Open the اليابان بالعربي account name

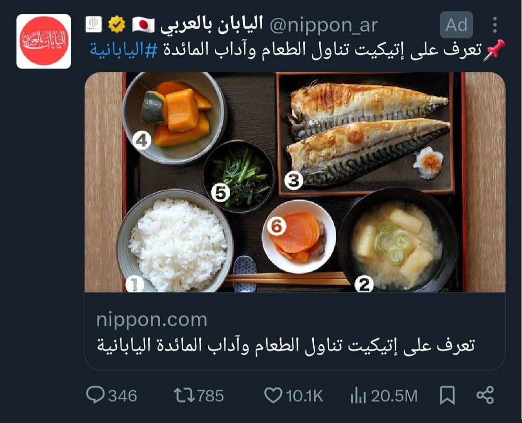tap(211, 25)
